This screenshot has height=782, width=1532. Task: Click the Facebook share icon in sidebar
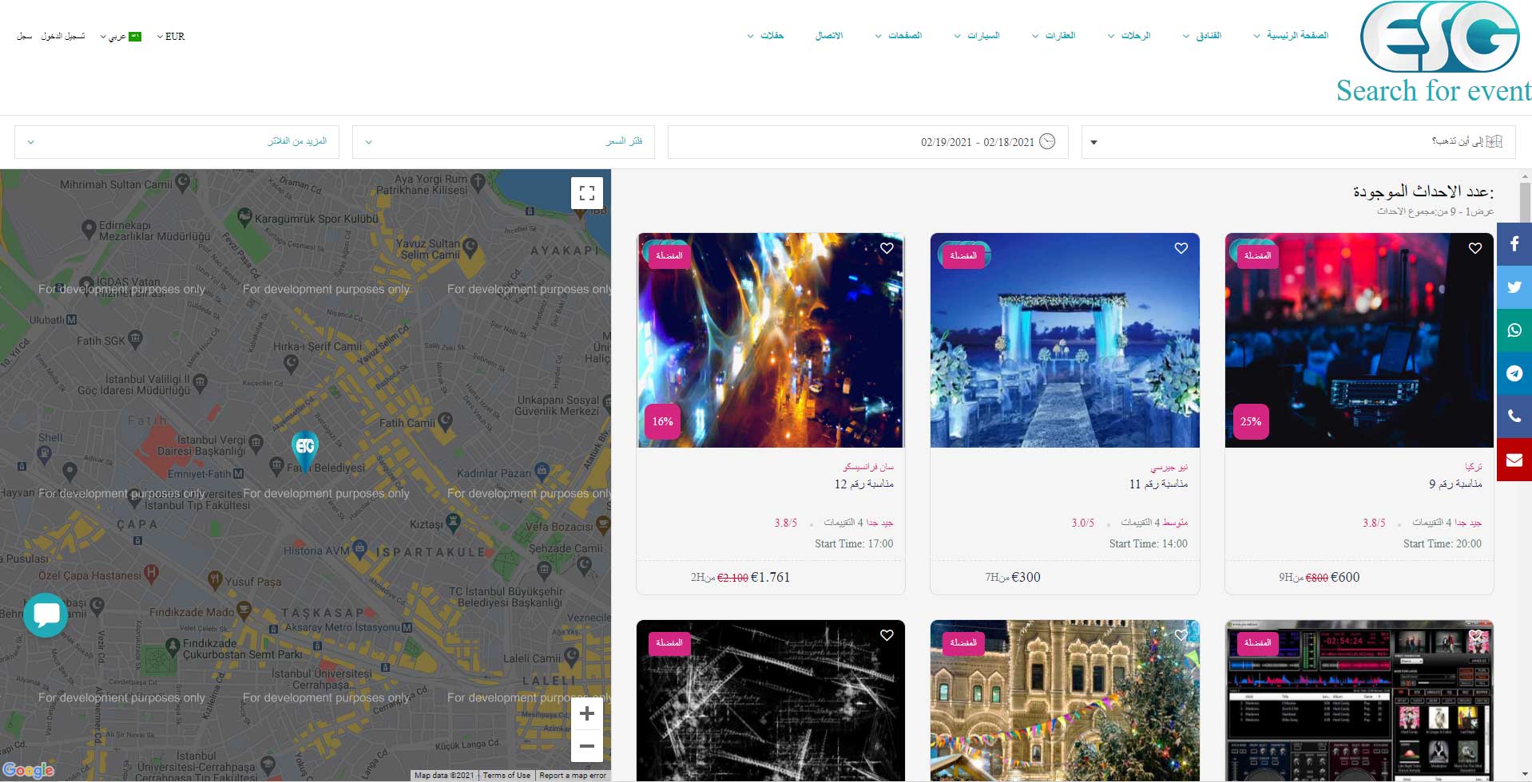[x=1514, y=244]
